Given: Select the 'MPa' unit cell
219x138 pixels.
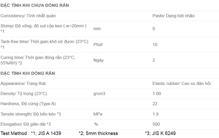Looking at the screenshot, I should tap(98, 114).
